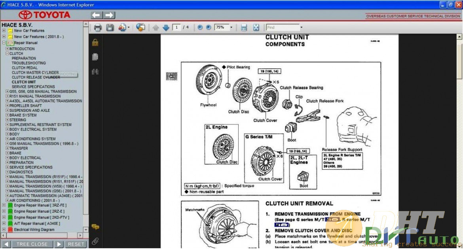The width and height of the screenshot is (463, 249).
Task: Click the print icon in the PDF toolbar
Action: pos(98,28)
